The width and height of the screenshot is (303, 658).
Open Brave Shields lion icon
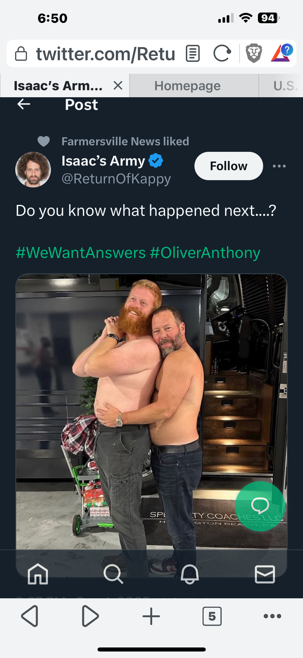pyautogui.click(x=254, y=53)
